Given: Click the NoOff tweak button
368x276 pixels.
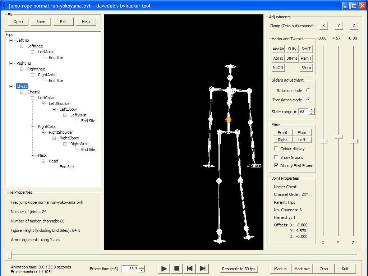Looking at the screenshot, I should click(x=278, y=68).
